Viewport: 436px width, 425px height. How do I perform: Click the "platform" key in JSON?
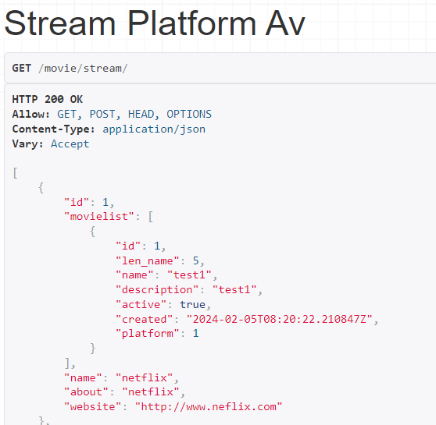148,334
